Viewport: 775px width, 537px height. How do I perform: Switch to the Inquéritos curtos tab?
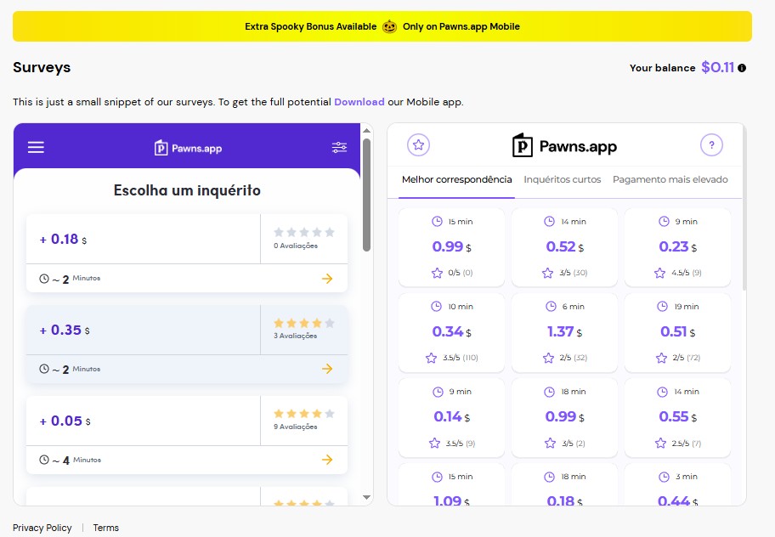(562, 180)
